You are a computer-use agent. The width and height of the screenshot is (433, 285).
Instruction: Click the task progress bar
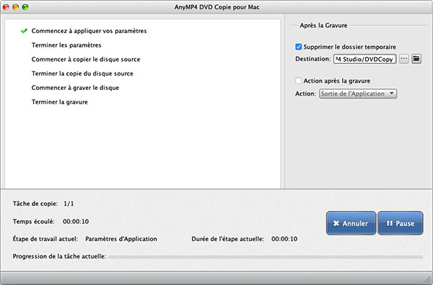266,257
